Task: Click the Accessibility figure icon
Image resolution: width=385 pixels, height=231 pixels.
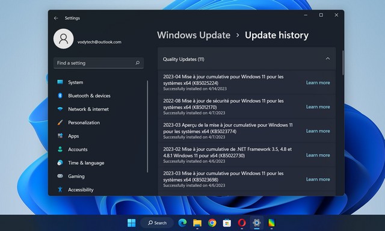Action: (x=60, y=189)
